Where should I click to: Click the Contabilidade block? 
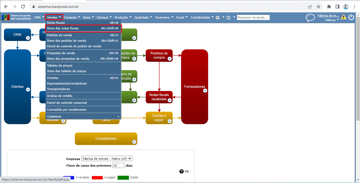[x=106, y=139]
